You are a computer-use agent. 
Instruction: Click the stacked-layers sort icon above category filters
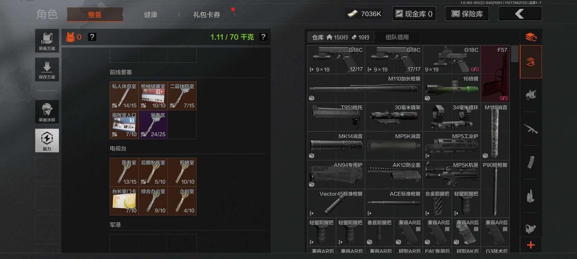pos(531,37)
